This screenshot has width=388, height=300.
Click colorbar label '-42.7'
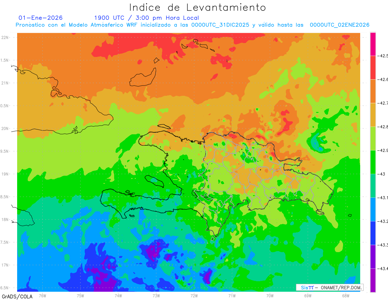coord(383,103)
